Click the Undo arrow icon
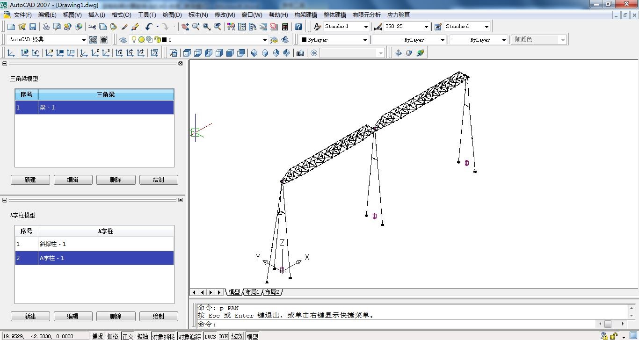 (149, 27)
